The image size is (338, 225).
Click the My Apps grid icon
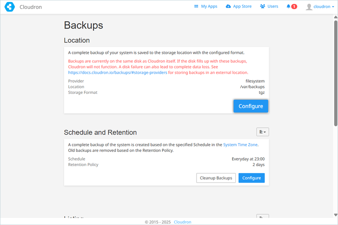pos(196,6)
